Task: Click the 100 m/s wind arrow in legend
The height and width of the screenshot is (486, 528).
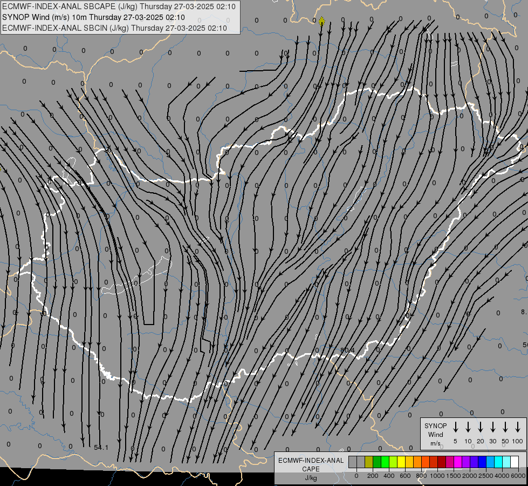Action: [x=518, y=427]
